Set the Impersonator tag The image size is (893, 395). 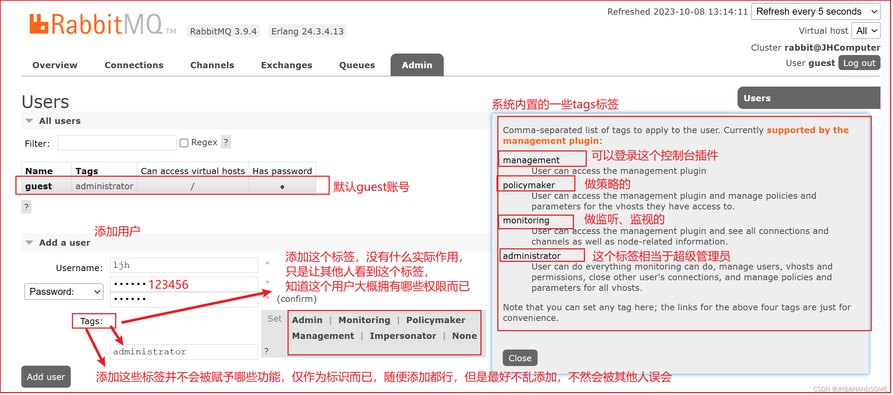tap(403, 336)
